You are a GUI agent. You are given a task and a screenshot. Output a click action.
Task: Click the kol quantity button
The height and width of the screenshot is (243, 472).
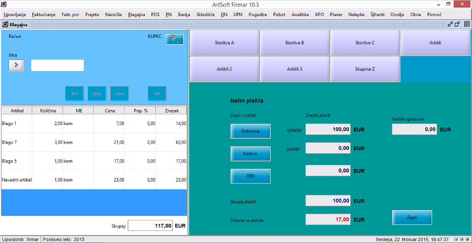tap(74, 94)
